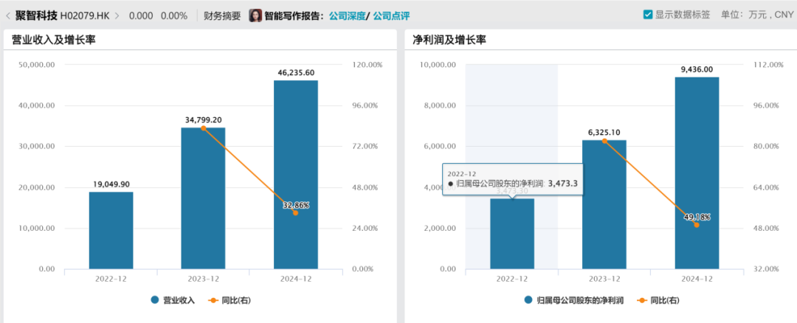Click the 聚智科技 stock name
797x323 pixels.
(36, 15)
